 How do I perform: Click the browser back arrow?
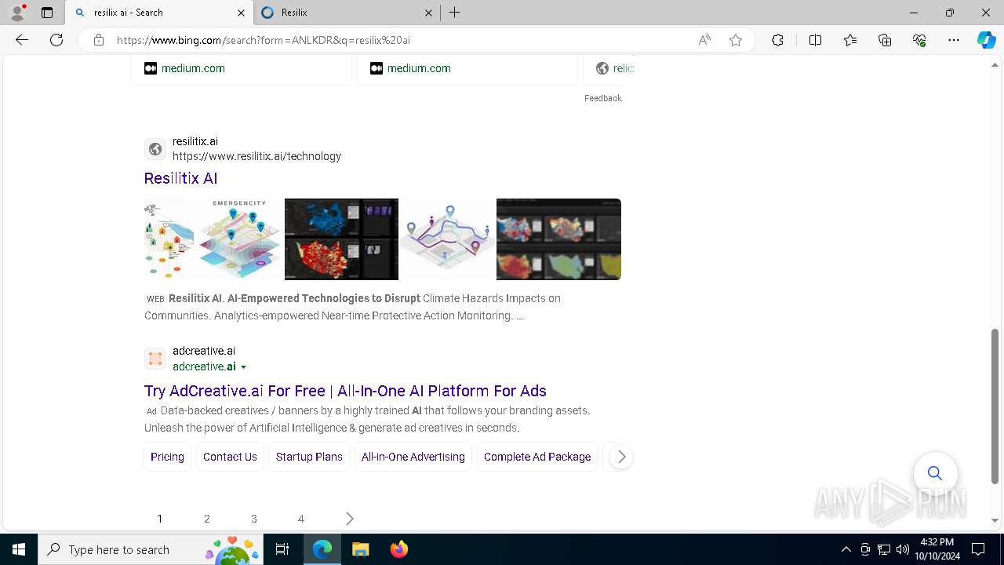(22, 40)
